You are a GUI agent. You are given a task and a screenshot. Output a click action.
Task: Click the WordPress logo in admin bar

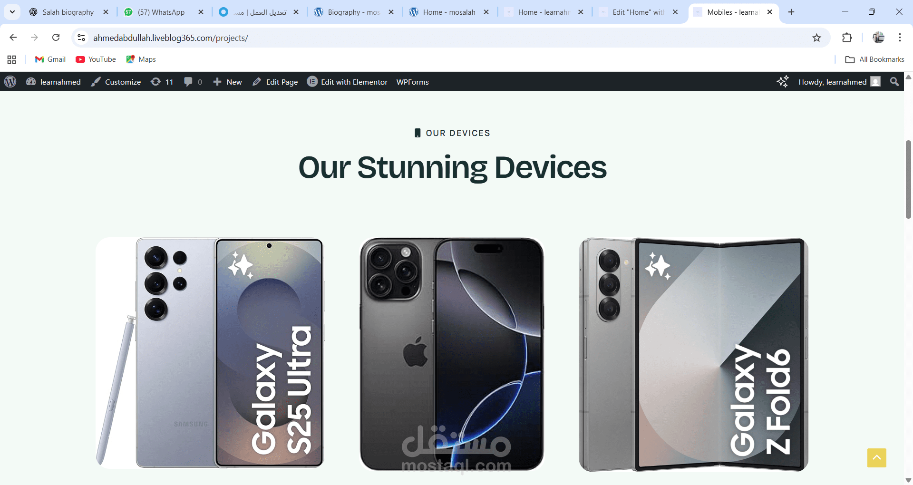(10, 82)
